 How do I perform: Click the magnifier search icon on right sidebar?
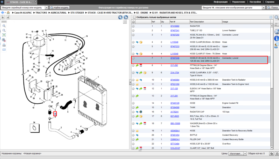point(277,18)
